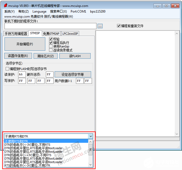Click inside the white log output area
182x170 pixels.
(x=135, y=84)
